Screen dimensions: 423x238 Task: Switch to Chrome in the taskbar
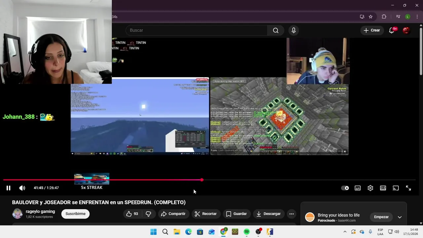click(223, 232)
